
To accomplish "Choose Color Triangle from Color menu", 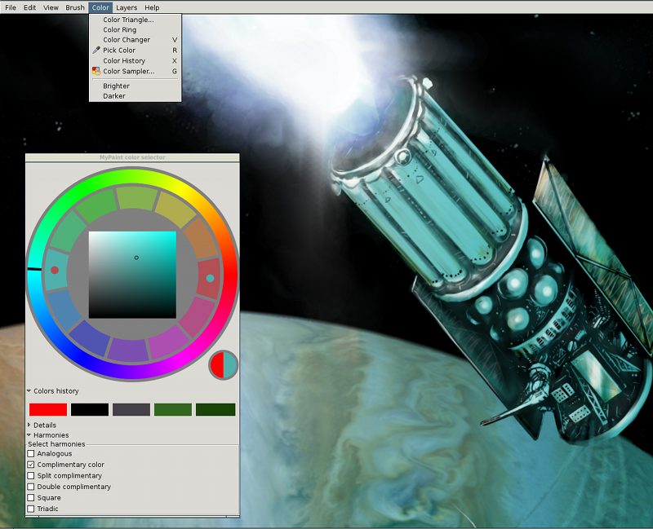I will 128,20.
